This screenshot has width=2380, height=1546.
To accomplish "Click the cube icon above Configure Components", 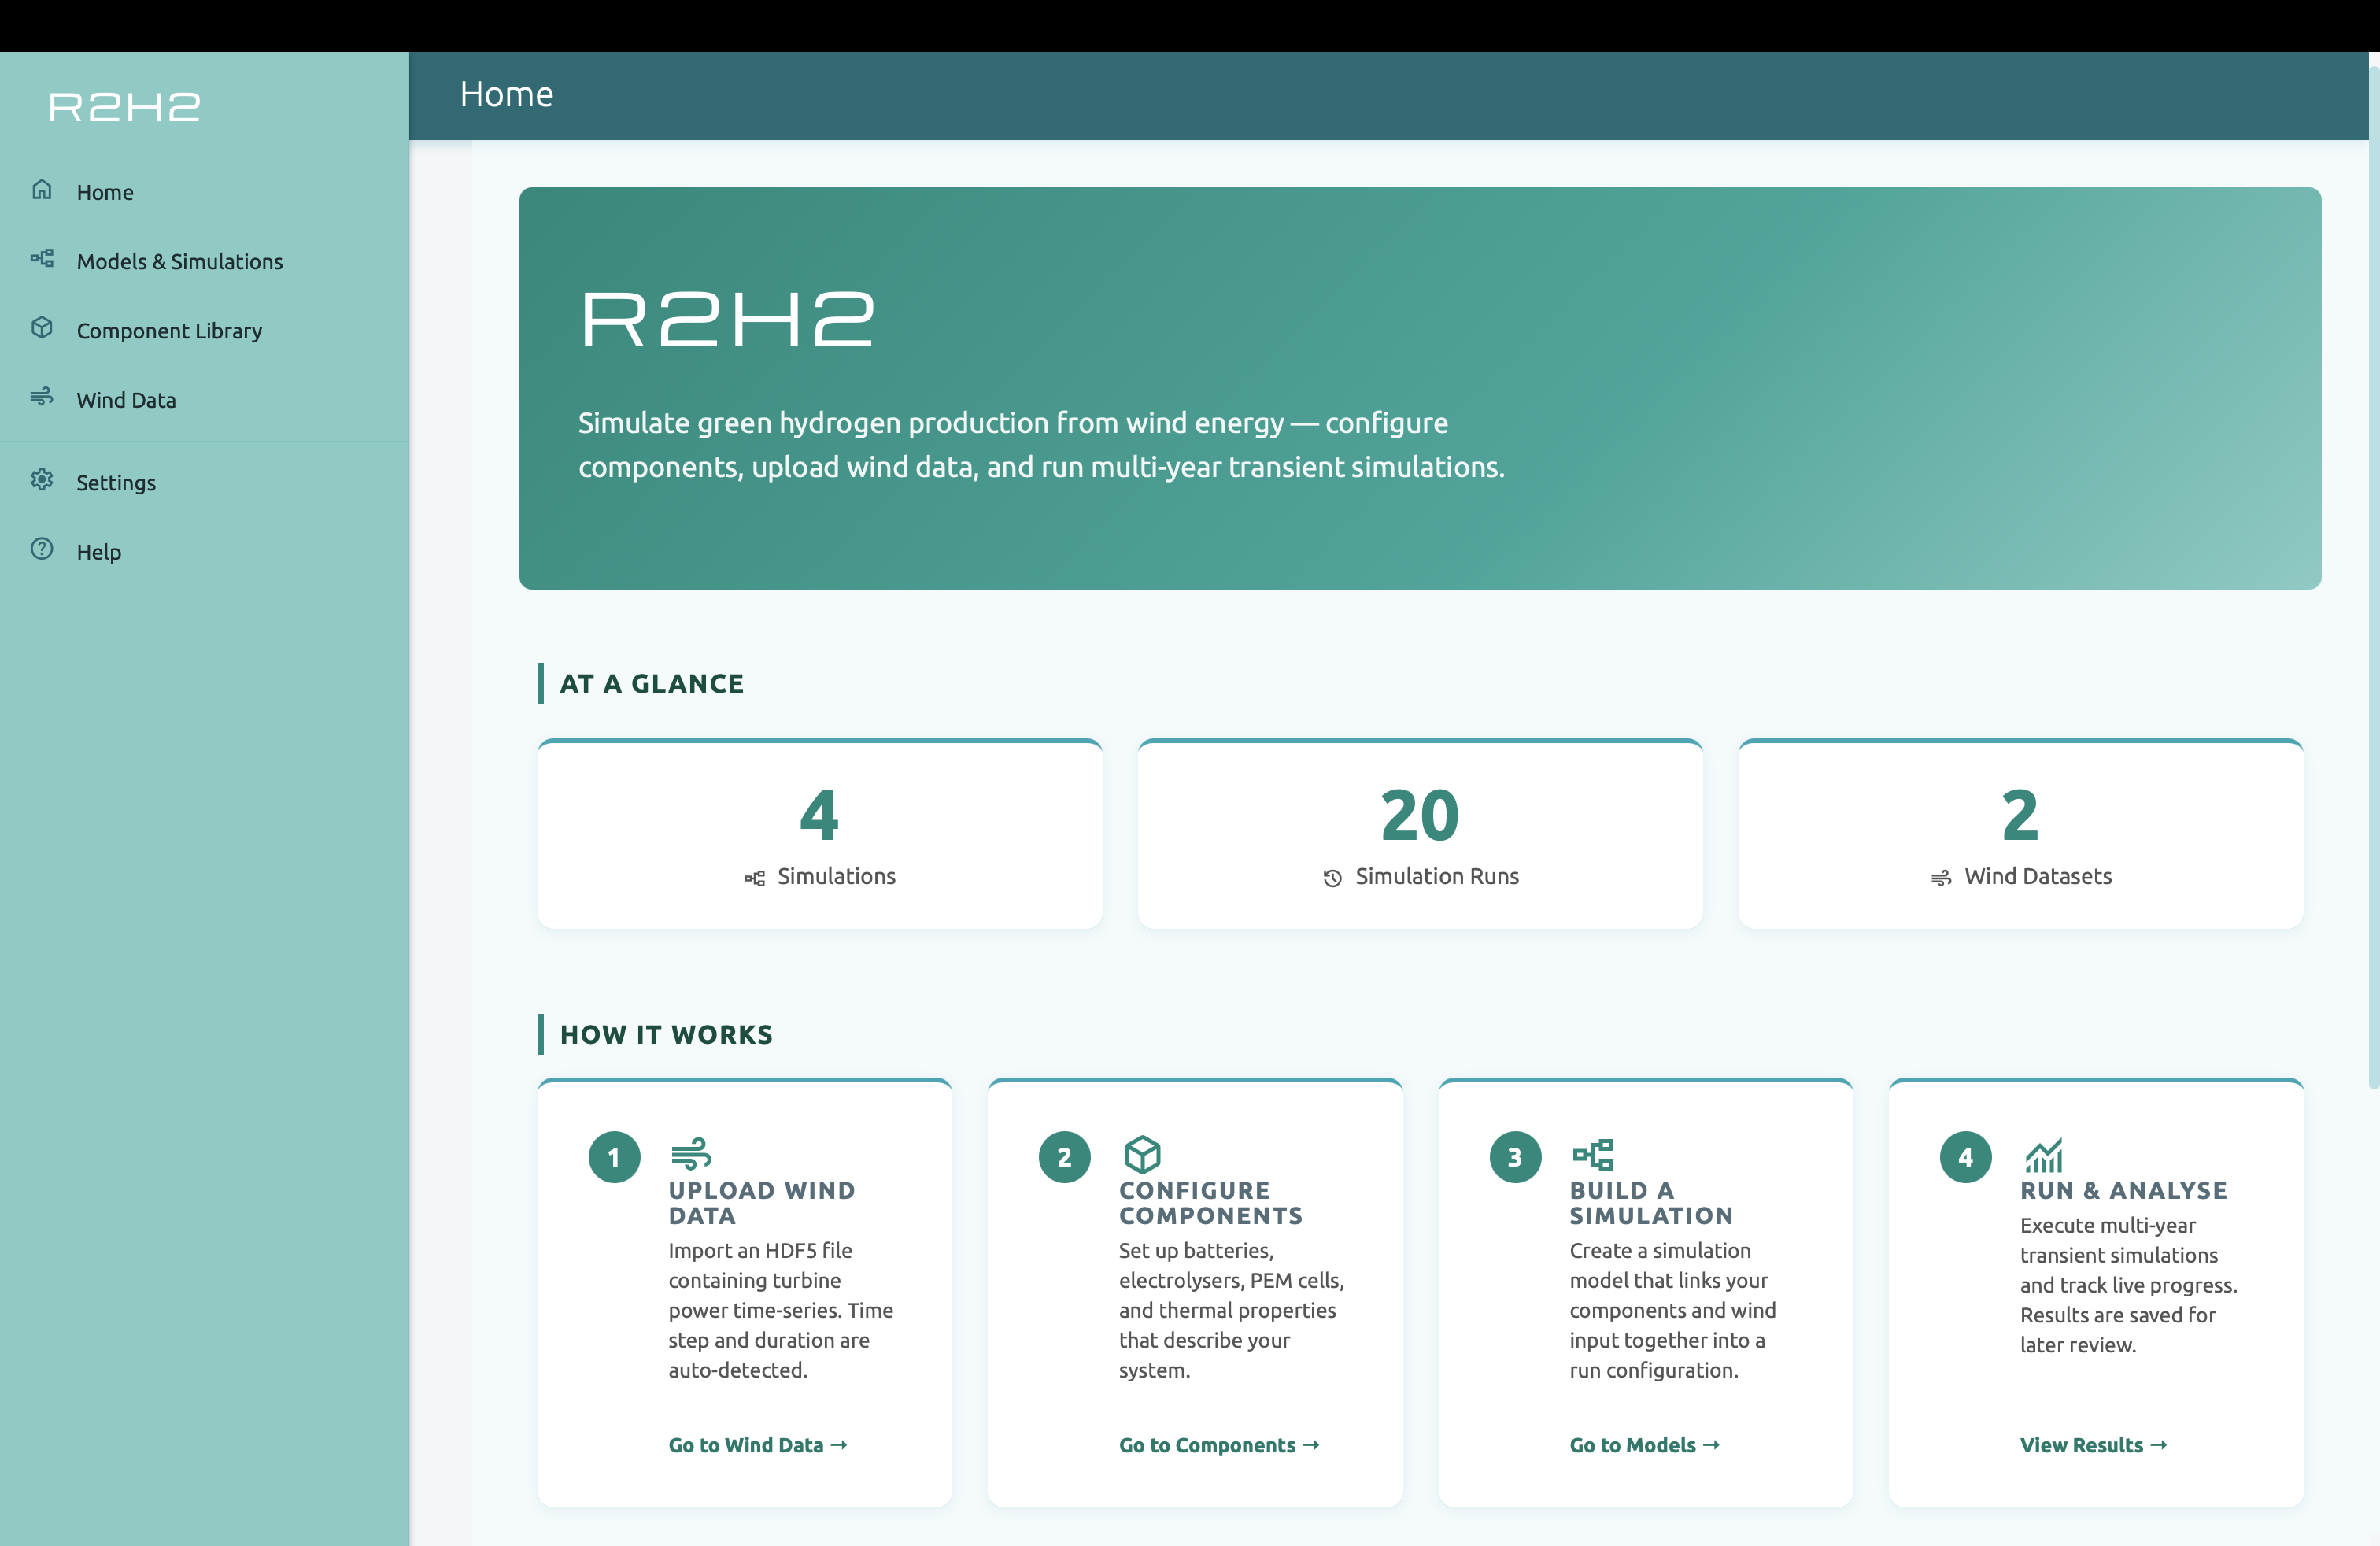I will [x=1142, y=1154].
